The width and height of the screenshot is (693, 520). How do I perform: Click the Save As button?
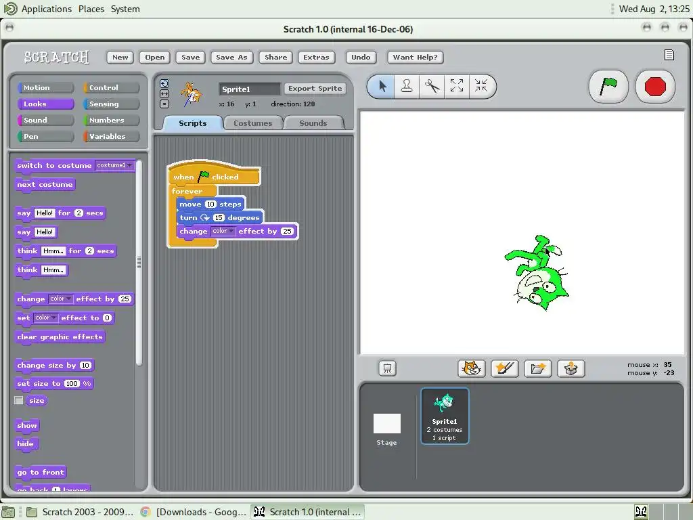pyautogui.click(x=231, y=57)
